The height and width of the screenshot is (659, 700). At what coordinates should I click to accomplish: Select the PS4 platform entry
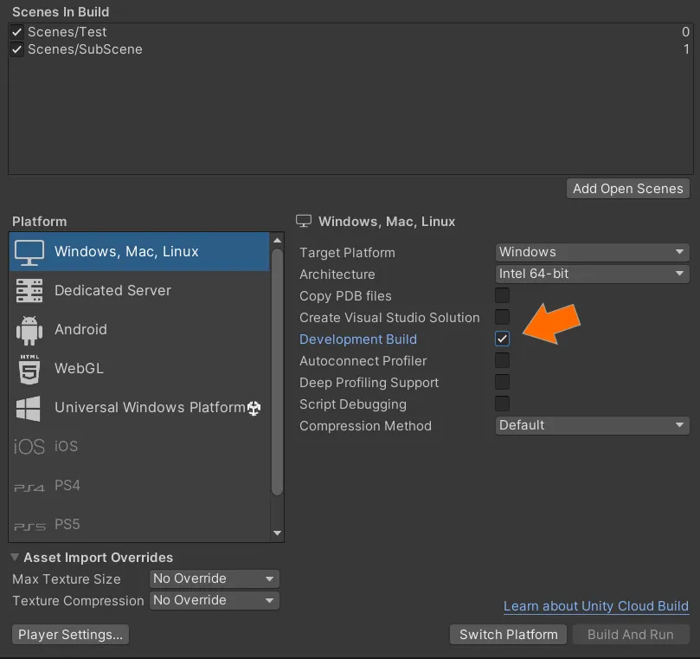(139, 485)
